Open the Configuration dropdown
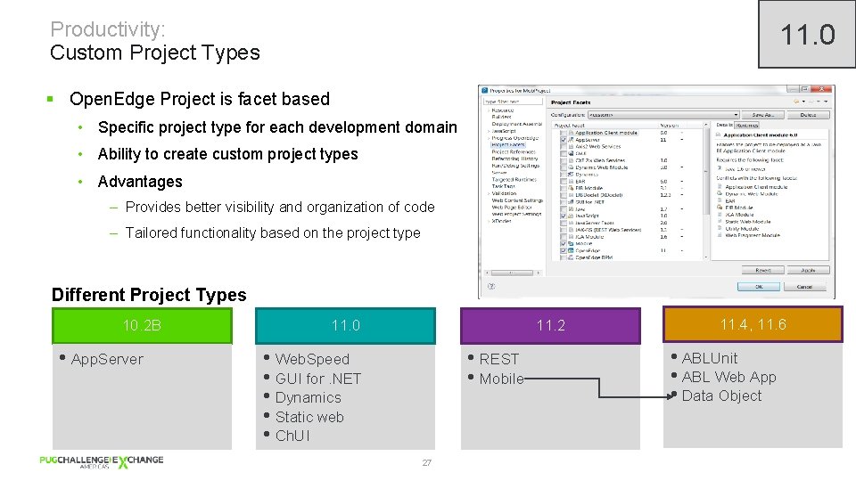The image size is (856, 481). 663,115
